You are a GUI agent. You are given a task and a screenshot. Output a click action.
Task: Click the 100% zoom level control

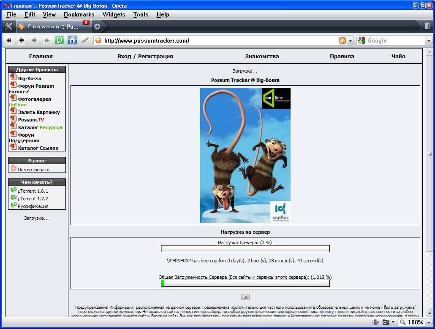[x=412, y=322]
